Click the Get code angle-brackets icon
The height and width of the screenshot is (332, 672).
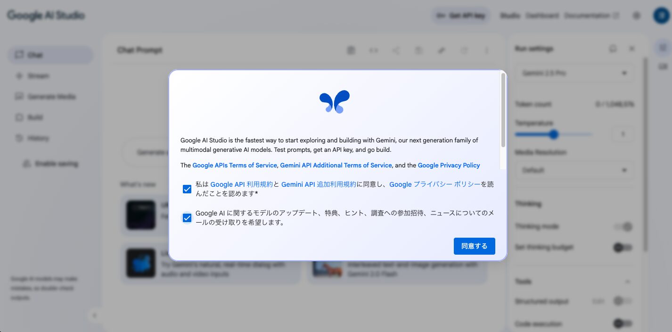(373, 50)
